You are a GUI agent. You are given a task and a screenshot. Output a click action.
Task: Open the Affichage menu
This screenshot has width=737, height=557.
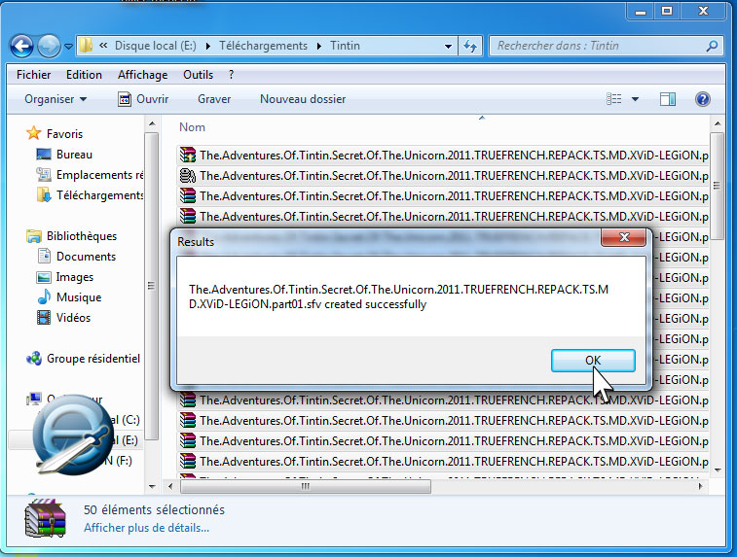[142, 75]
